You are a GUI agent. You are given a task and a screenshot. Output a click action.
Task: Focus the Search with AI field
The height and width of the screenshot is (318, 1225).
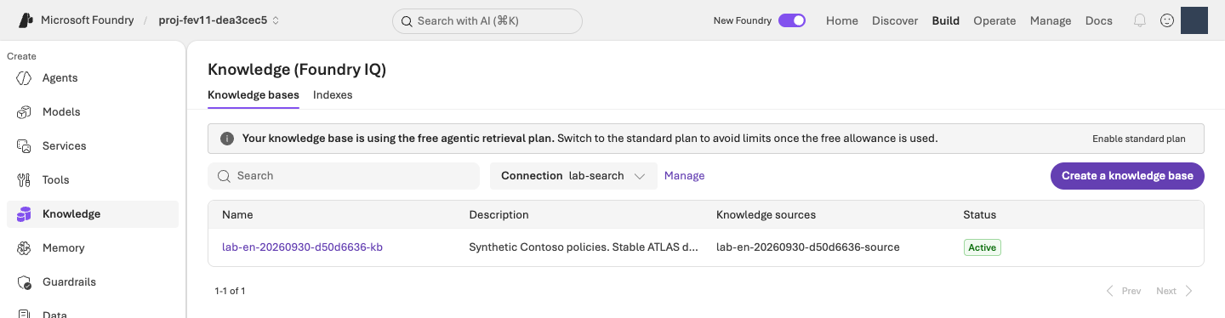tap(487, 21)
